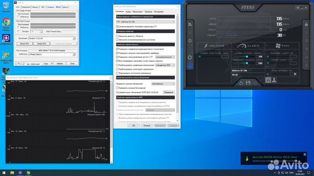The image size is (314, 176).
Task: Click the Kombustor stress test icon
Action: (x=190, y=24)
